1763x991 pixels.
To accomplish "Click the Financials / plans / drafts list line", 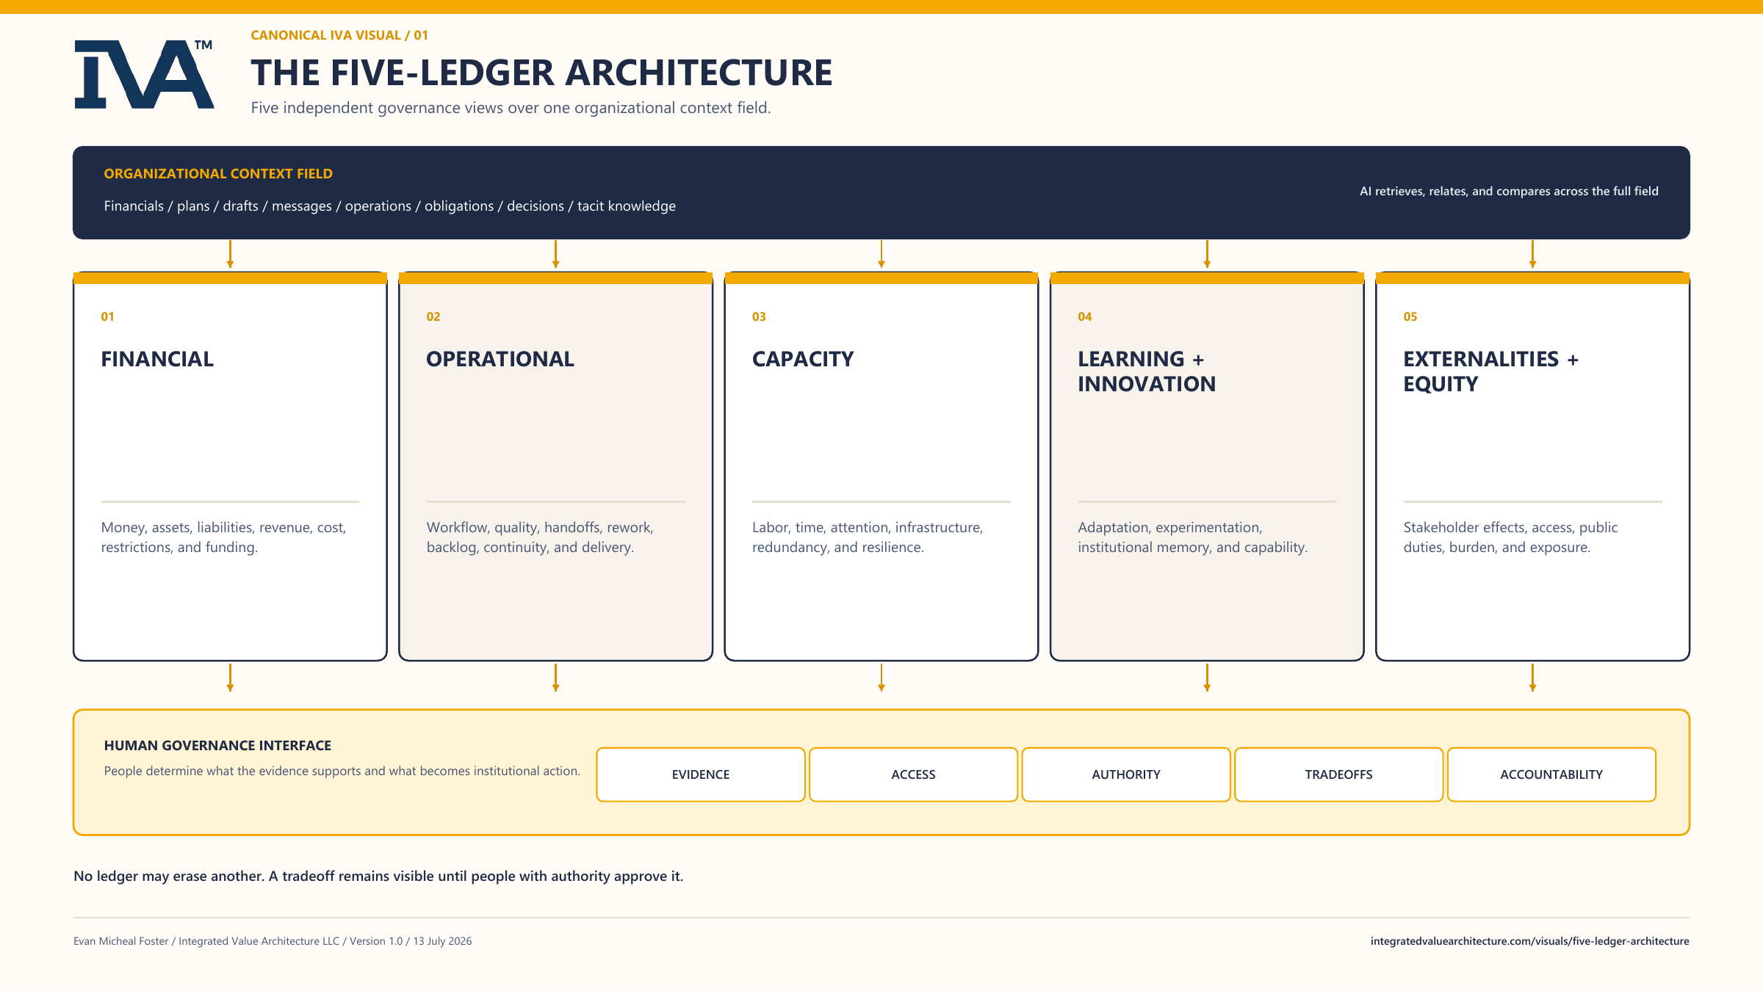I will click(389, 206).
